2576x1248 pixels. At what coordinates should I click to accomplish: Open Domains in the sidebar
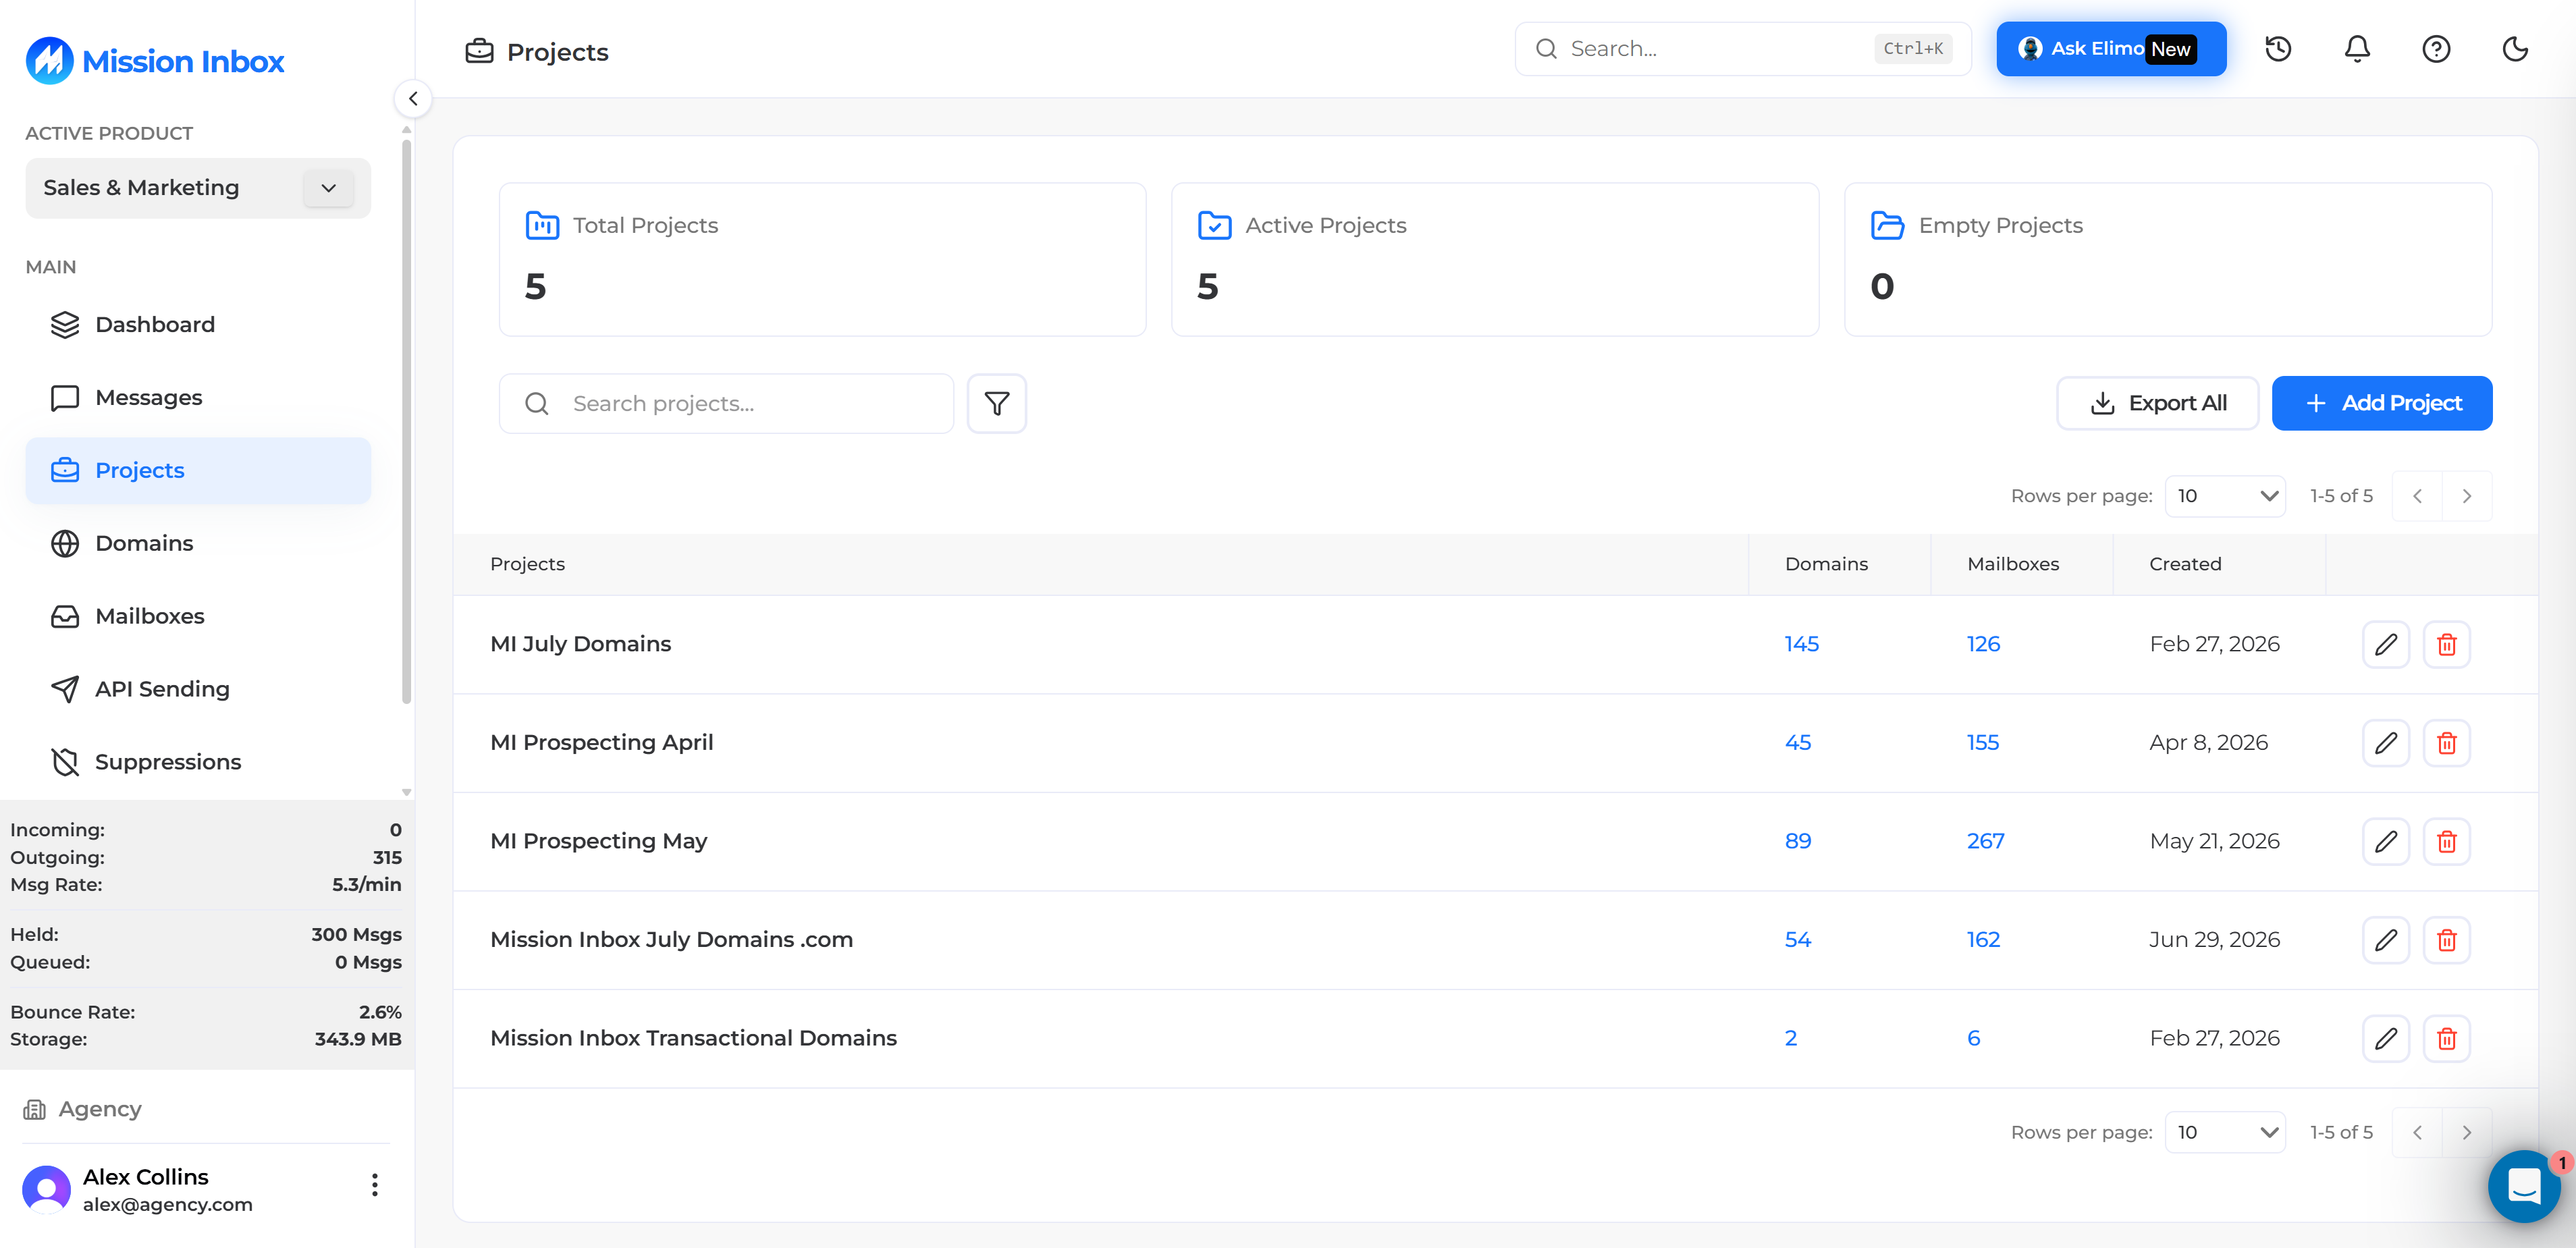click(x=198, y=544)
